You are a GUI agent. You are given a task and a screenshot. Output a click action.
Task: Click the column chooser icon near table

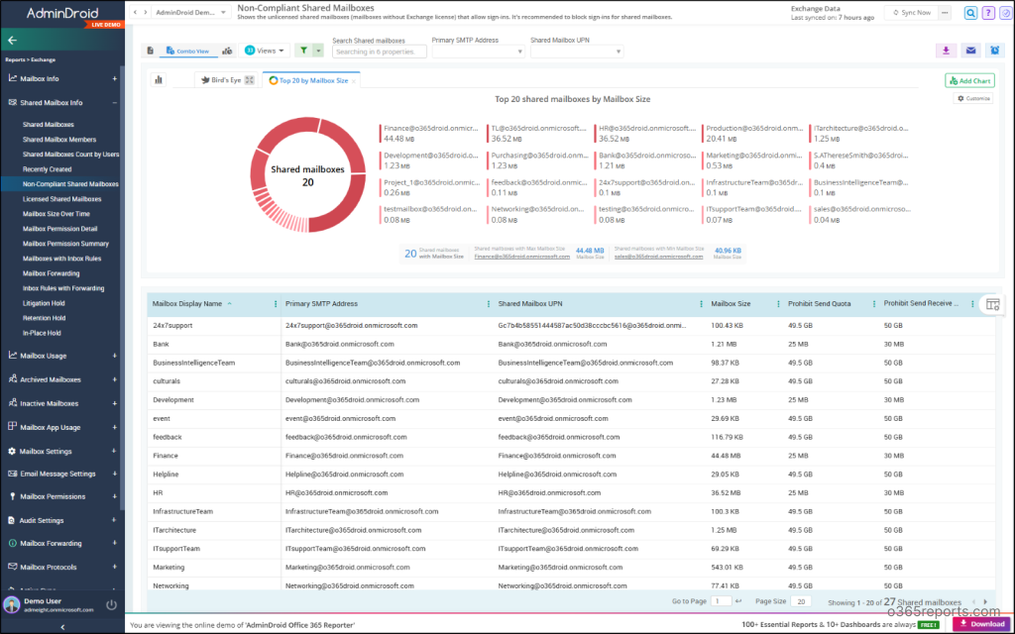tap(992, 304)
